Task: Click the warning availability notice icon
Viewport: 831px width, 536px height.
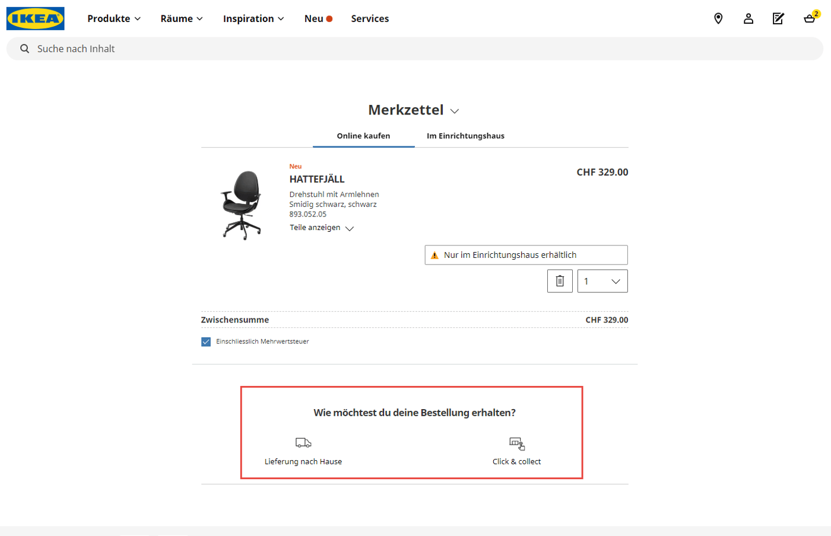Action: point(435,254)
